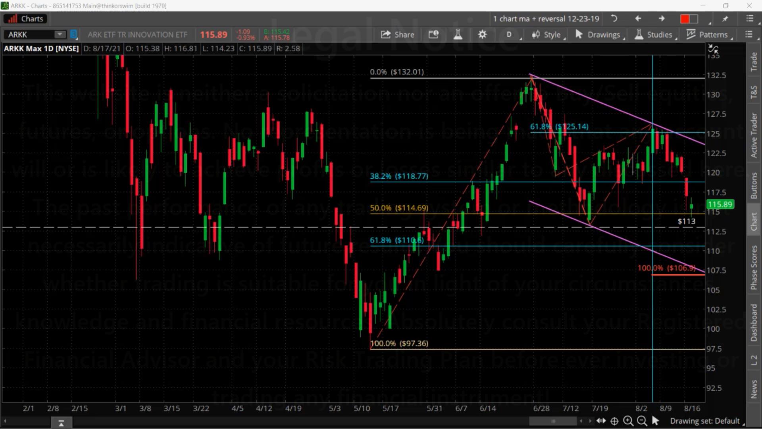The image size is (762, 429).
Task: Click the horizontal expand arrows icon
Action: coord(601,421)
